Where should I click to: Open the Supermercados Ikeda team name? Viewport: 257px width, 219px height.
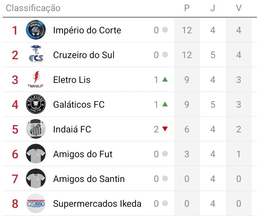pos(97,204)
